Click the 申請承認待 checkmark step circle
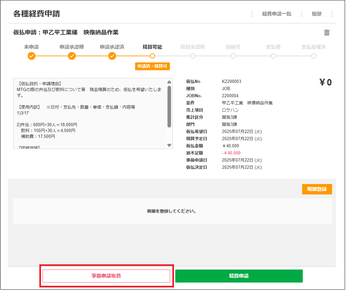The height and width of the screenshot is (291, 346). 72,56
